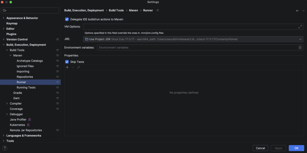
Task: Uncheck Delegate IDE build/run actions to Maven
Action: (x=67, y=19)
